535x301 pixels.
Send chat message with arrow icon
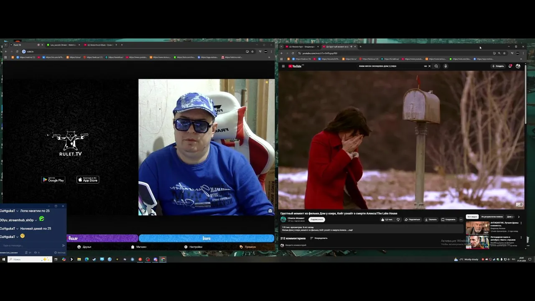(x=64, y=245)
